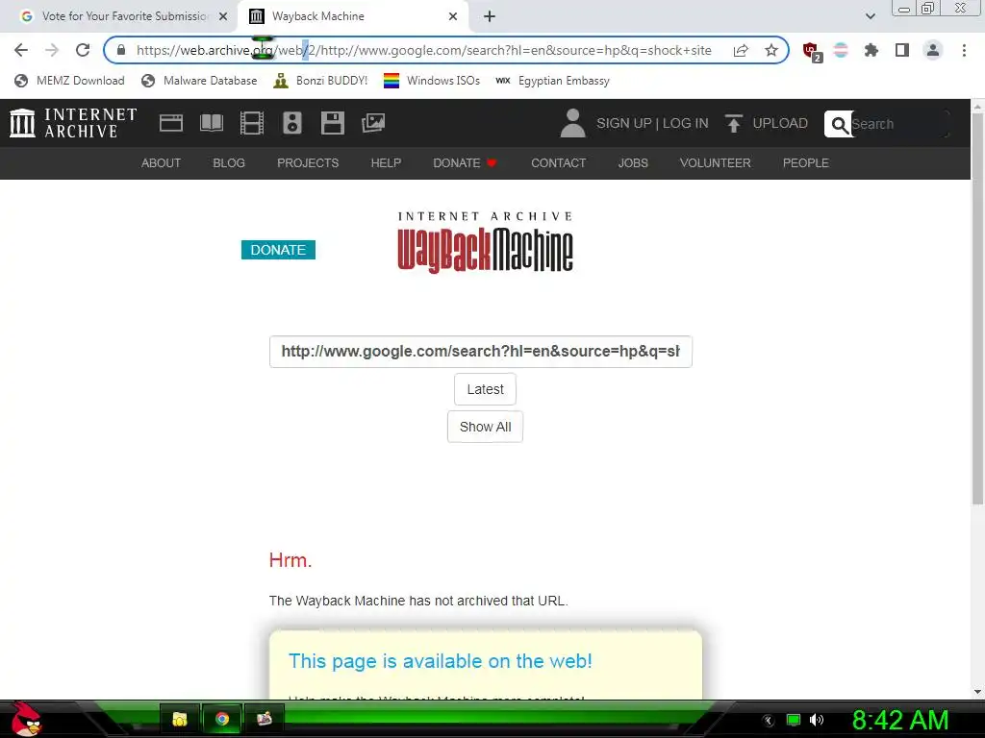Open the Egyptian Embassy bookmark
The image size is (985, 738).
[x=552, y=81]
